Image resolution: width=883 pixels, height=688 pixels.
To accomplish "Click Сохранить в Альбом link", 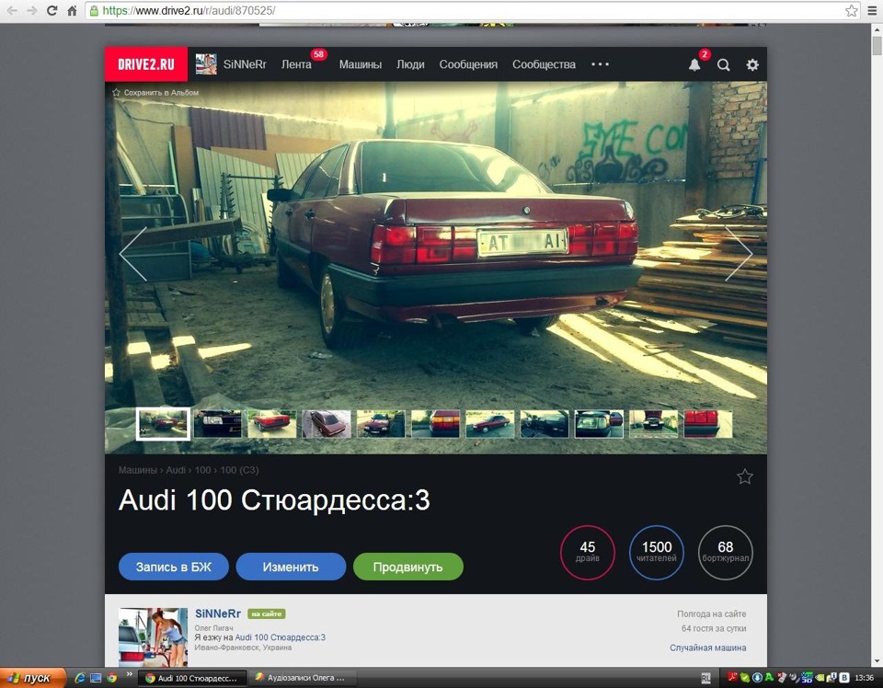I will tap(155, 92).
